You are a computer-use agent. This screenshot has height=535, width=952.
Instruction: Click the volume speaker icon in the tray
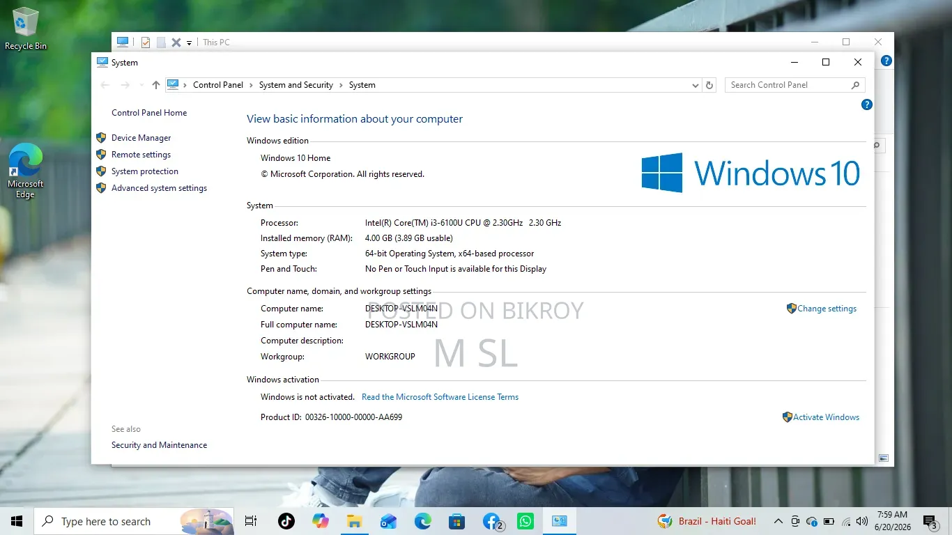pos(862,521)
